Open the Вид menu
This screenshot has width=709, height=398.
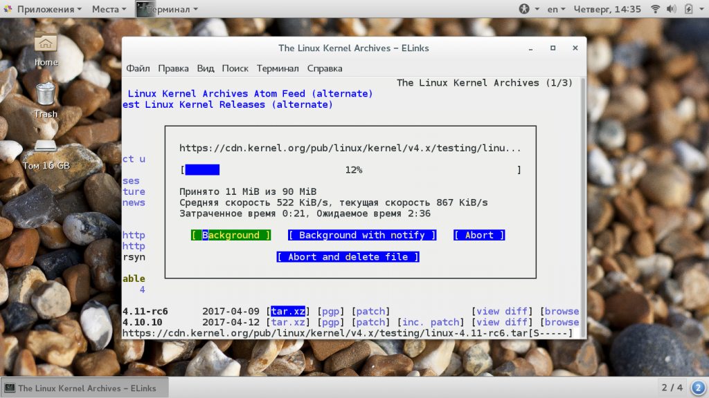pos(206,68)
